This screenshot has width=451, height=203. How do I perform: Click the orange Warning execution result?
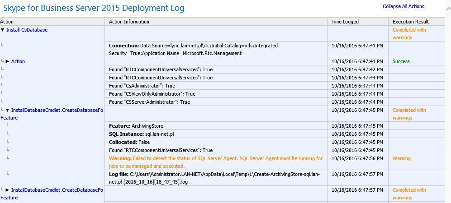click(x=402, y=158)
